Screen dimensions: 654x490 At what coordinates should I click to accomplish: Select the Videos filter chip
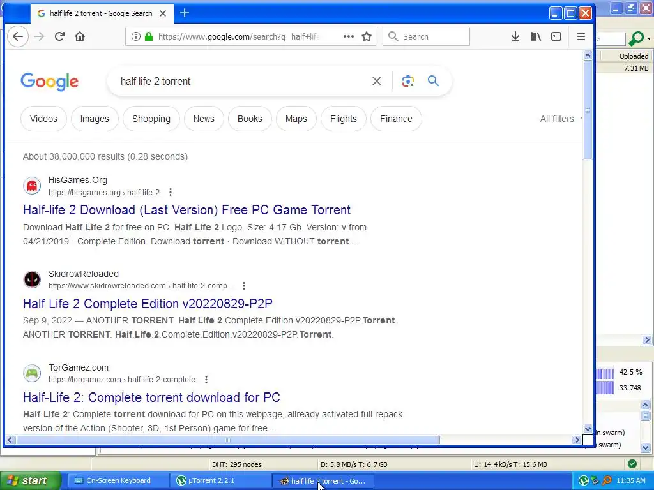coord(44,119)
